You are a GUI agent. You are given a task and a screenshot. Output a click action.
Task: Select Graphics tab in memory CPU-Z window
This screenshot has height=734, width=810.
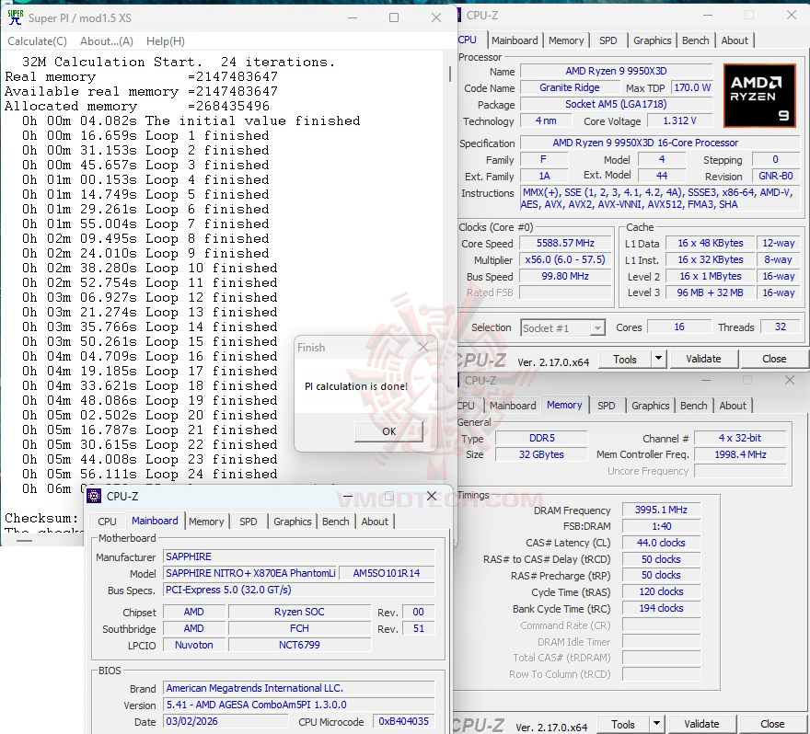tap(651, 406)
